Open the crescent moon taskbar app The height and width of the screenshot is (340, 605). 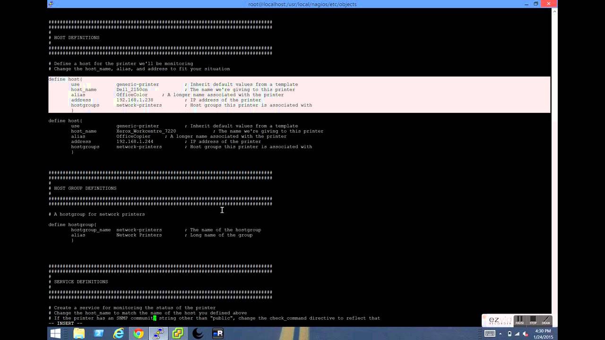[198, 333]
